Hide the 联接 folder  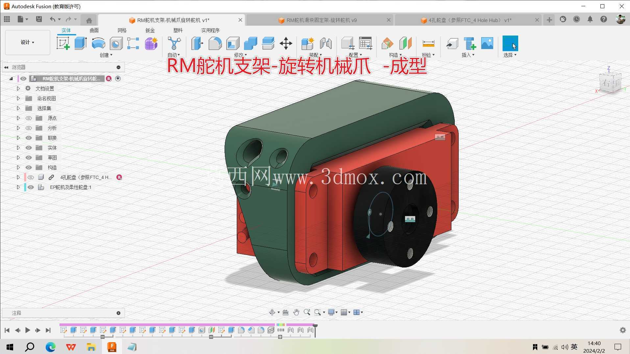click(x=29, y=138)
